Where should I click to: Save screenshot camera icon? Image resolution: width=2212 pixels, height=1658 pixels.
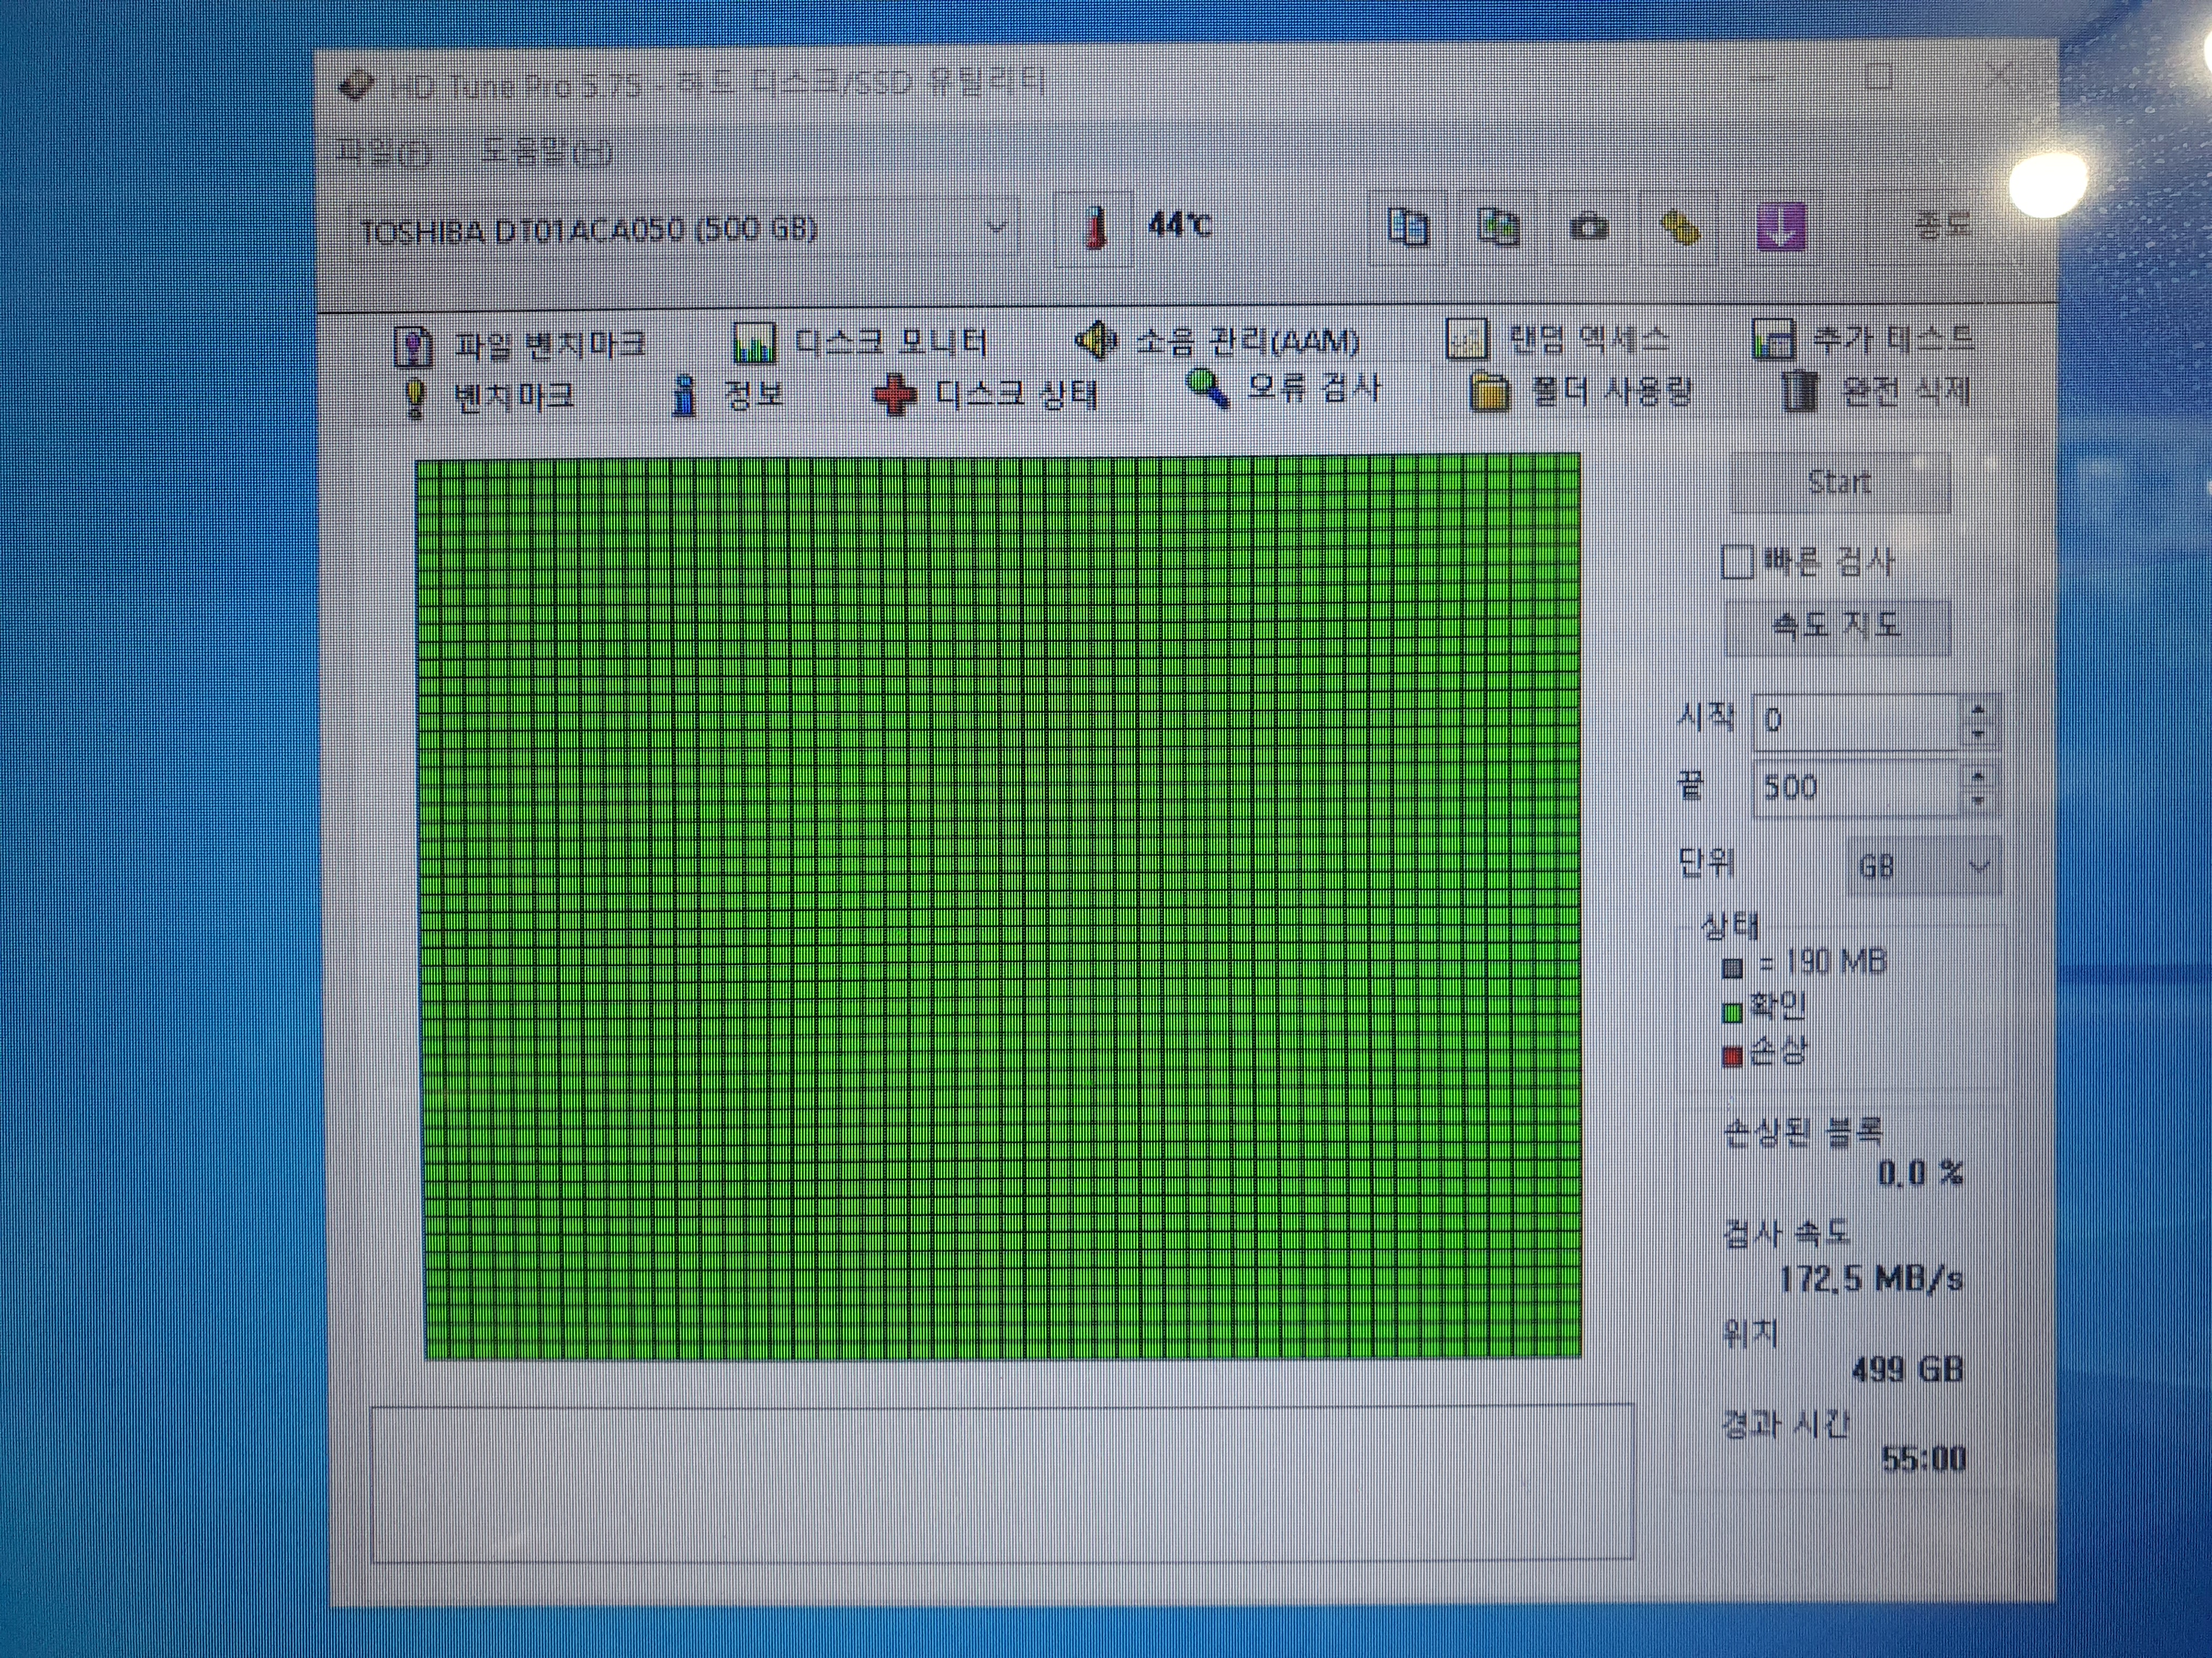tap(1588, 228)
